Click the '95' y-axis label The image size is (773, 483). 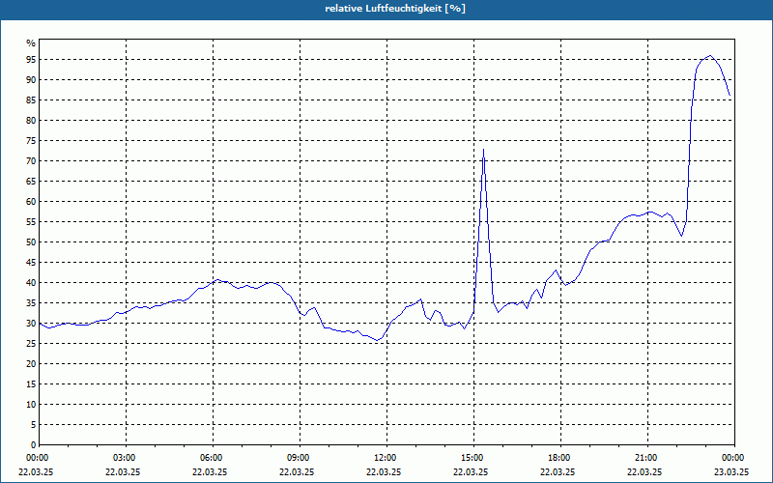click(31, 60)
